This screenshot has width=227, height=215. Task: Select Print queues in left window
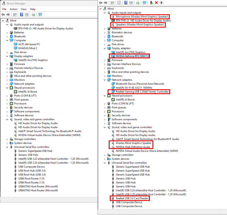(x=21, y=100)
